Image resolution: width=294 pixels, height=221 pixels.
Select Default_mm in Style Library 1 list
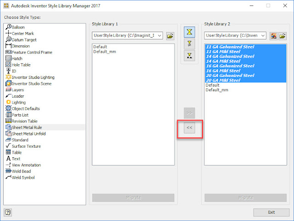pyautogui.click(x=105, y=52)
